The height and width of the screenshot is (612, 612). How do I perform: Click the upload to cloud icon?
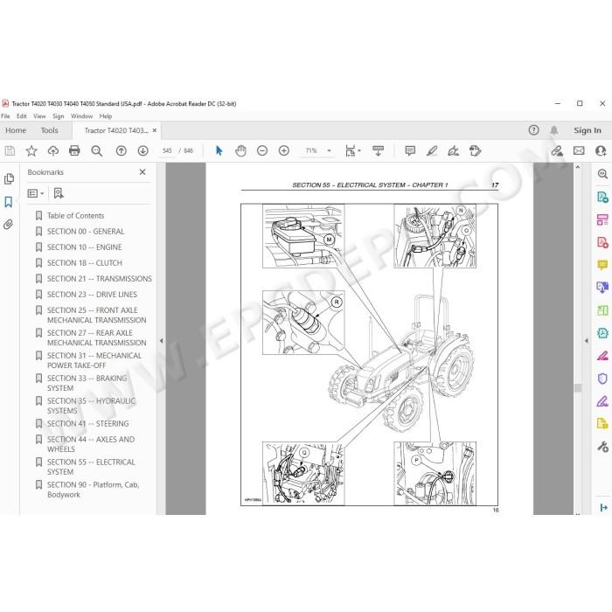(x=53, y=150)
